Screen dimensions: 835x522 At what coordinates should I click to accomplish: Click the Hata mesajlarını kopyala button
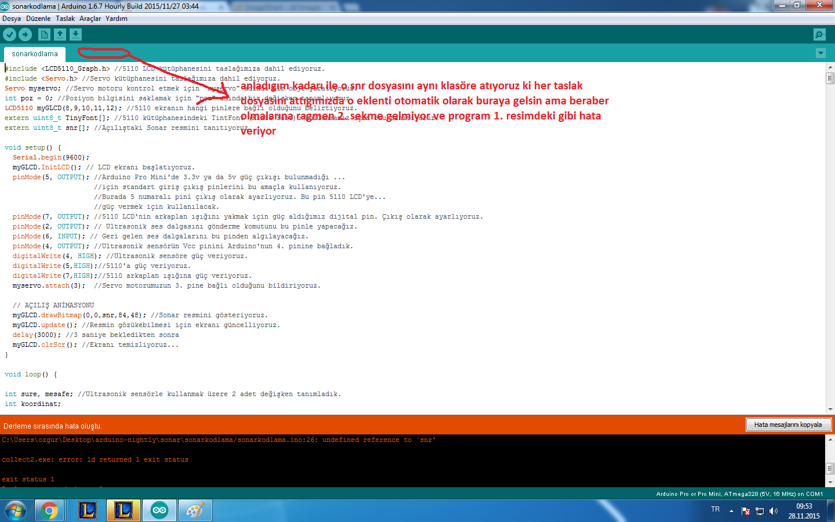[788, 425]
